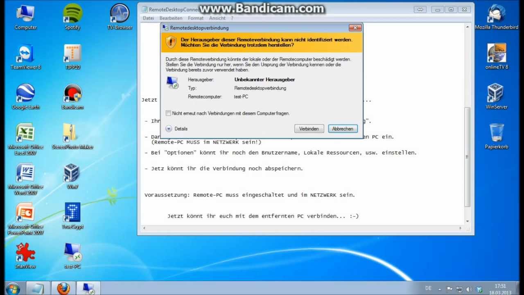Select the Bandicam desktop shortcut

(x=72, y=97)
